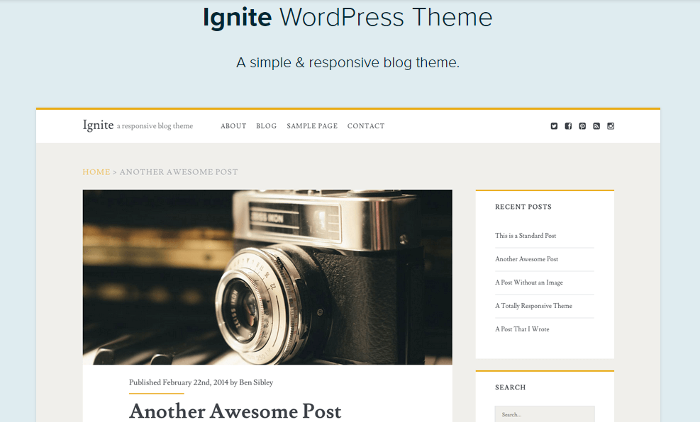Viewport: 700px width, 422px height.
Task: Click the 'Another Awesome Post' article heading
Action: coord(235,411)
